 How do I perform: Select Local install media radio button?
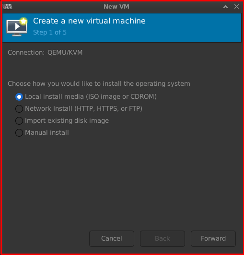tap(19, 97)
